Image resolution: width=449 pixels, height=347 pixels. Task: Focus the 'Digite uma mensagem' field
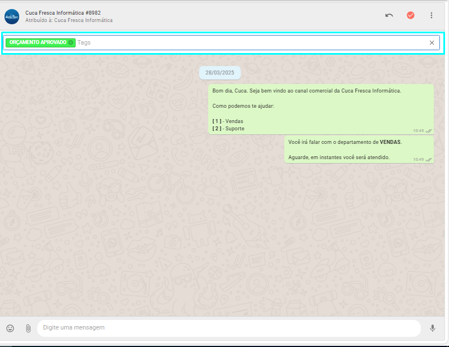coord(229,328)
